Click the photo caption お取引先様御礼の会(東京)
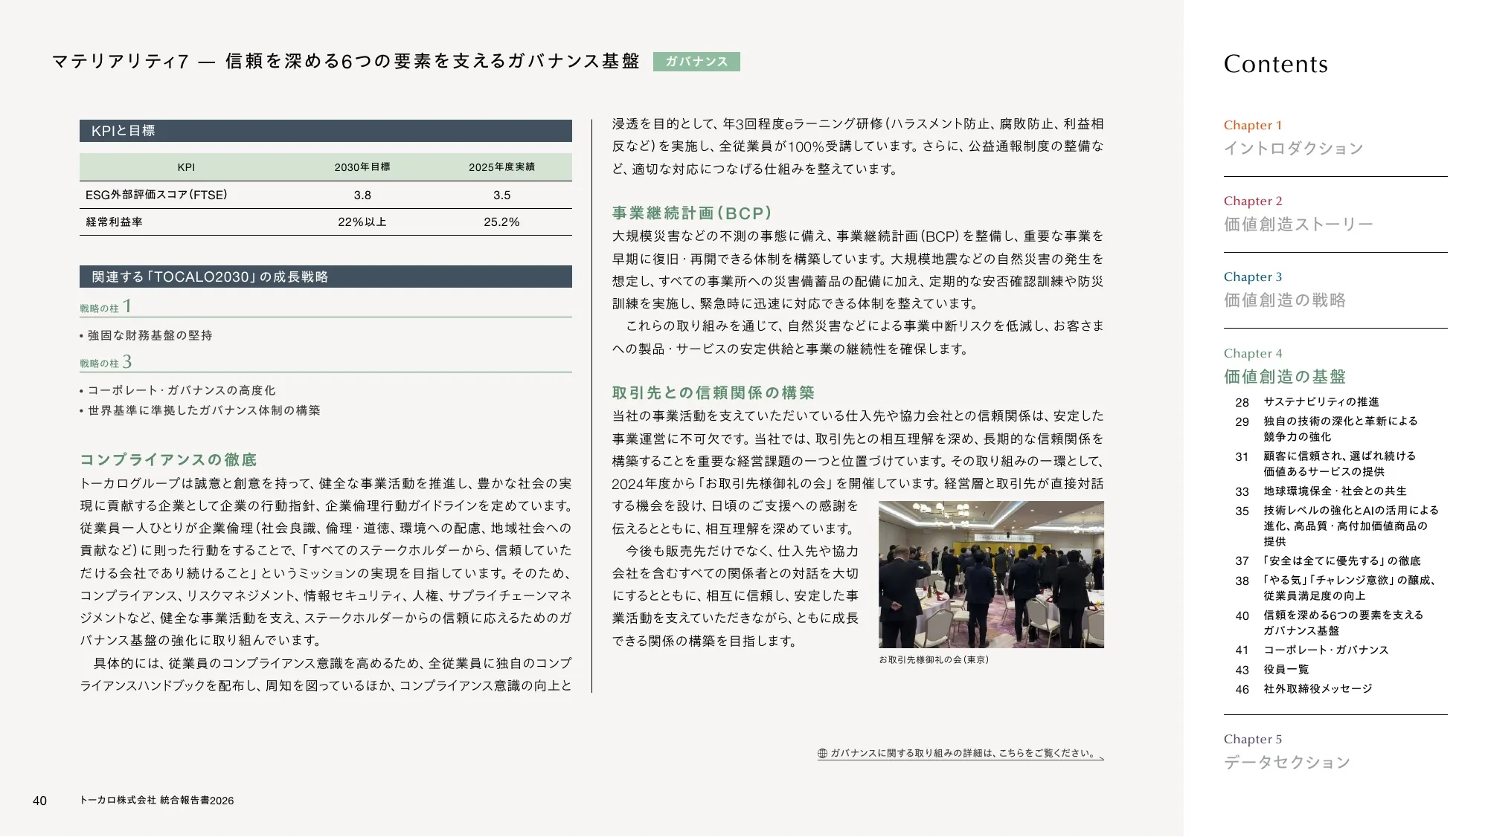The width and height of the screenshot is (1488, 837). 934,660
